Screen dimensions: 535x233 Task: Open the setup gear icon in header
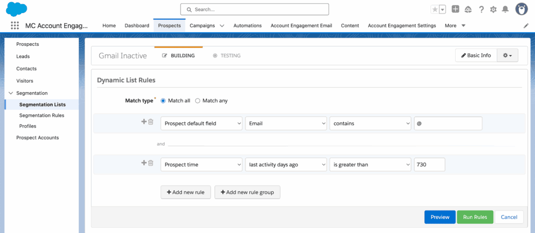click(x=493, y=9)
